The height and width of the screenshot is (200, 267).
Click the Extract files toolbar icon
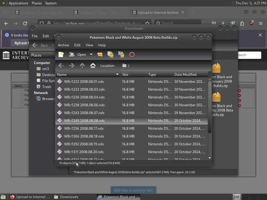pyautogui.click(x=100, y=55)
